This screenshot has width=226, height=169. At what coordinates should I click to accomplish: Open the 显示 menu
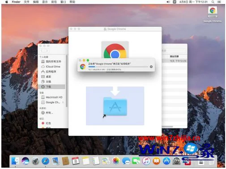tap(45, 2)
